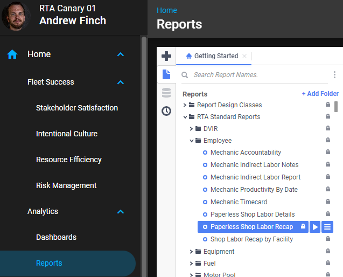343x277 pixels.
Task: Click the lock icon next to Mechanic Accountability
Action: click(327, 153)
